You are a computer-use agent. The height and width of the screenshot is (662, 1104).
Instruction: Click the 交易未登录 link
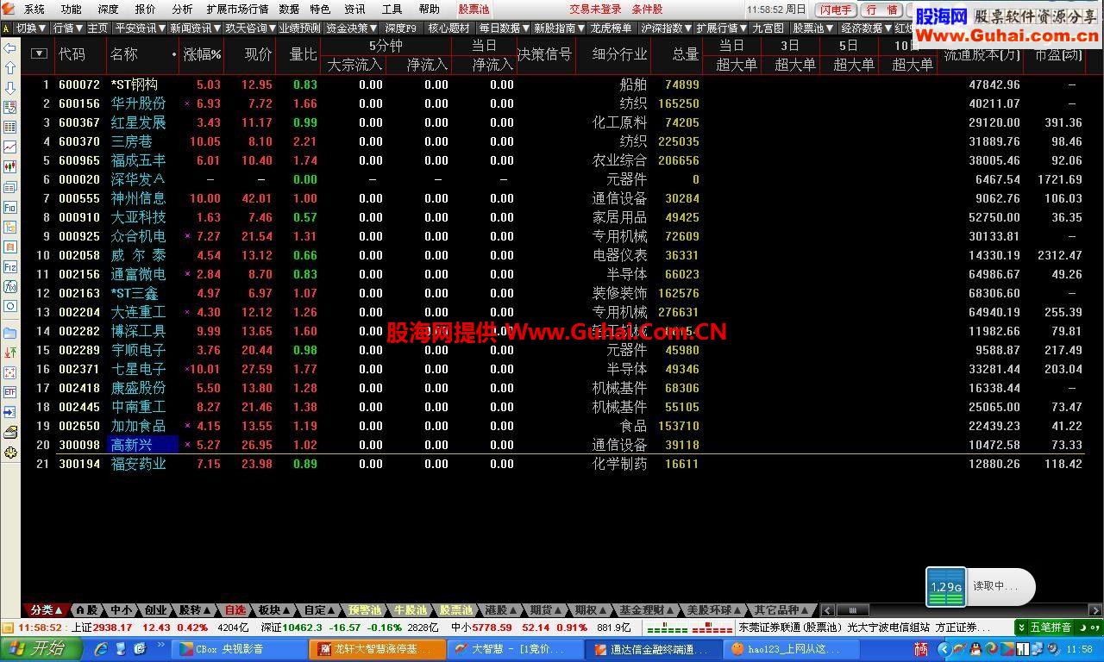coord(595,9)
